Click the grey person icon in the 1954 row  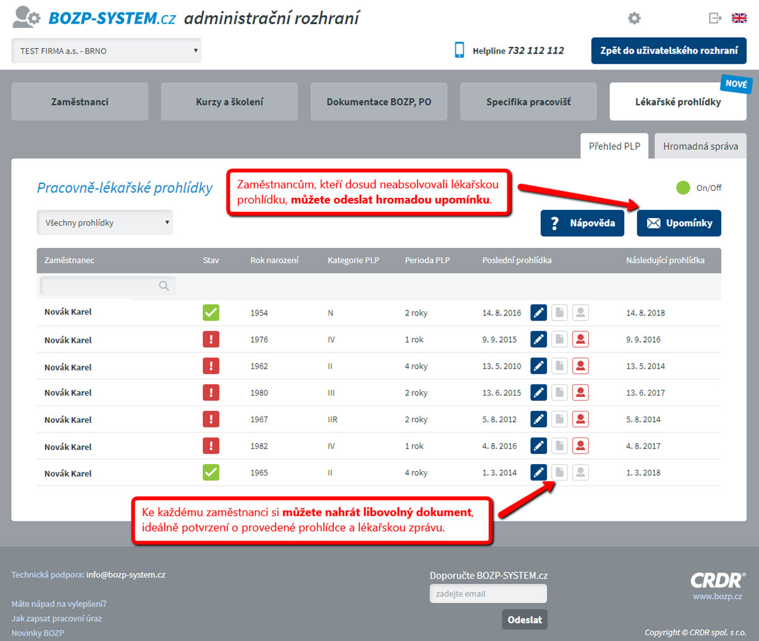coord(581,312)
